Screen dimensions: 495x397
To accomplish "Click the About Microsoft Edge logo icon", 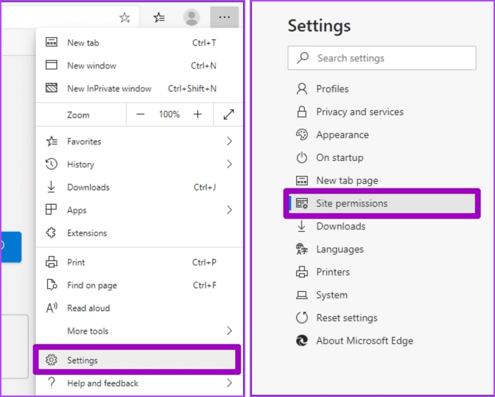I will click(302, 340).
